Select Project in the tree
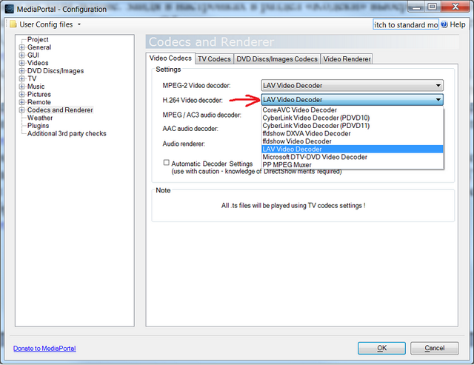 coord(38,39)
